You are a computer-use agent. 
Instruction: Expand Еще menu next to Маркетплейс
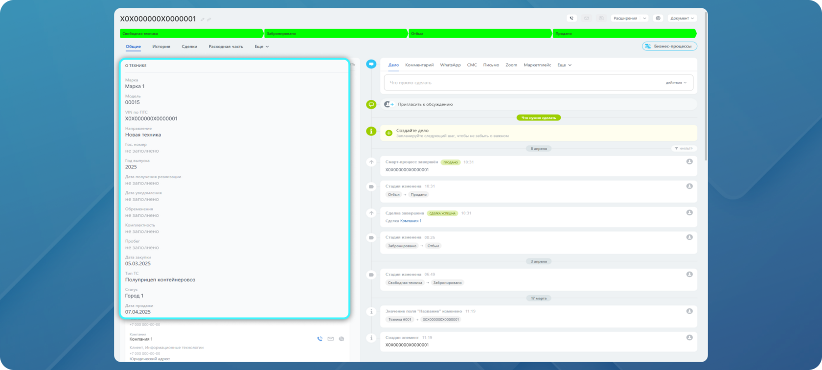pos(565,65)
